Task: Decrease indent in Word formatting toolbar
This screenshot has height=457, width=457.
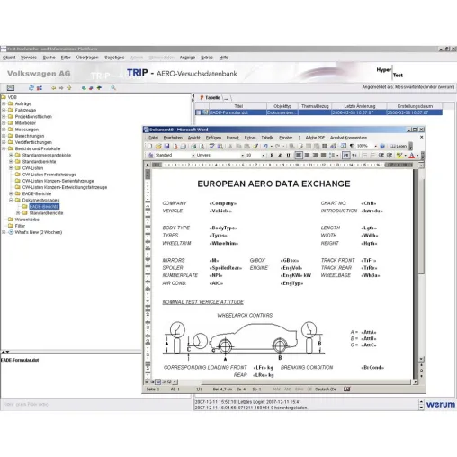Action: click(381, 155)
